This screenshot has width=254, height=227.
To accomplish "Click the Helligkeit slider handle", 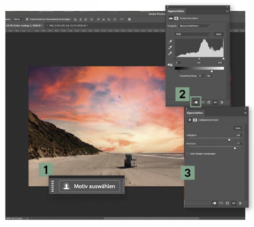I will [229, 139].
